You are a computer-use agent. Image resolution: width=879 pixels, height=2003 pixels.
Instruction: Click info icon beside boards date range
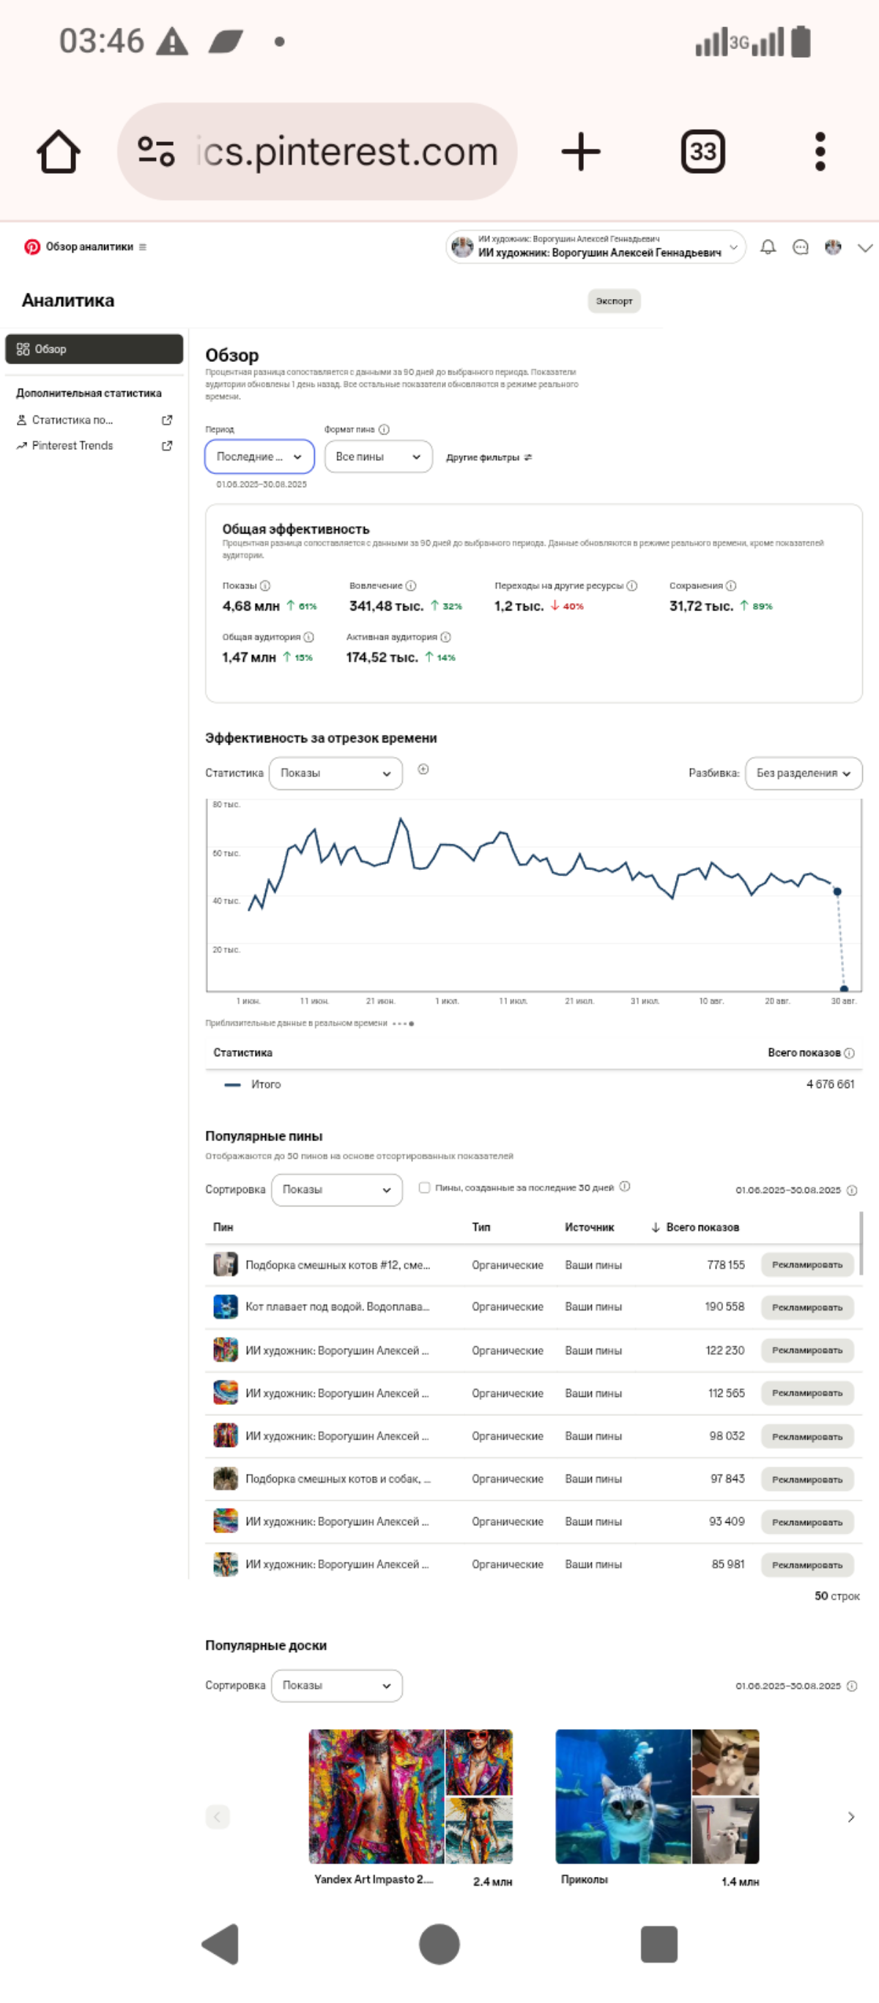click(852, 1686)
